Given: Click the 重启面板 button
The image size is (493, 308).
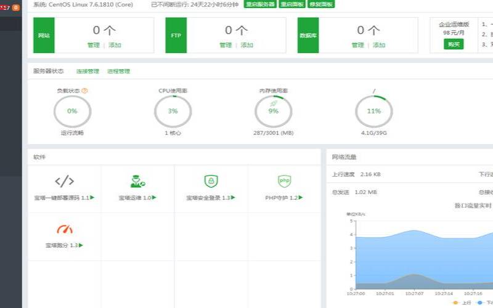Looking at the screenshot, I should click(x=292, y=4).
